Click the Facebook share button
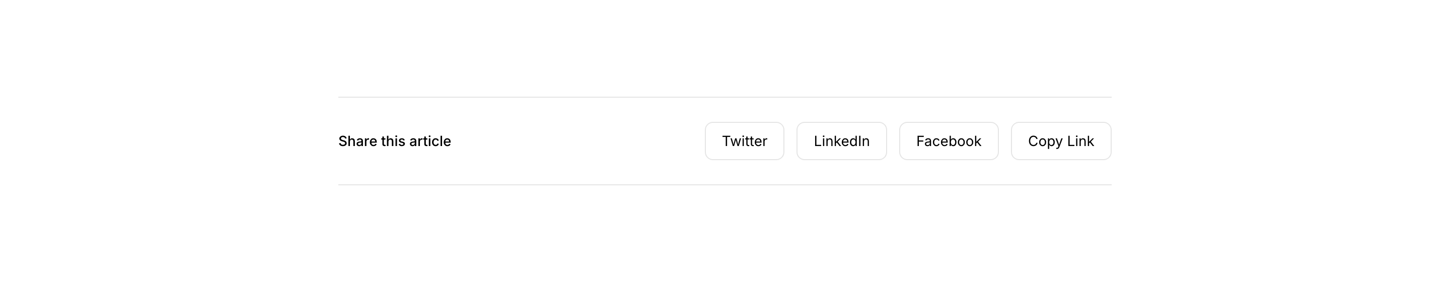 (949, 141)
